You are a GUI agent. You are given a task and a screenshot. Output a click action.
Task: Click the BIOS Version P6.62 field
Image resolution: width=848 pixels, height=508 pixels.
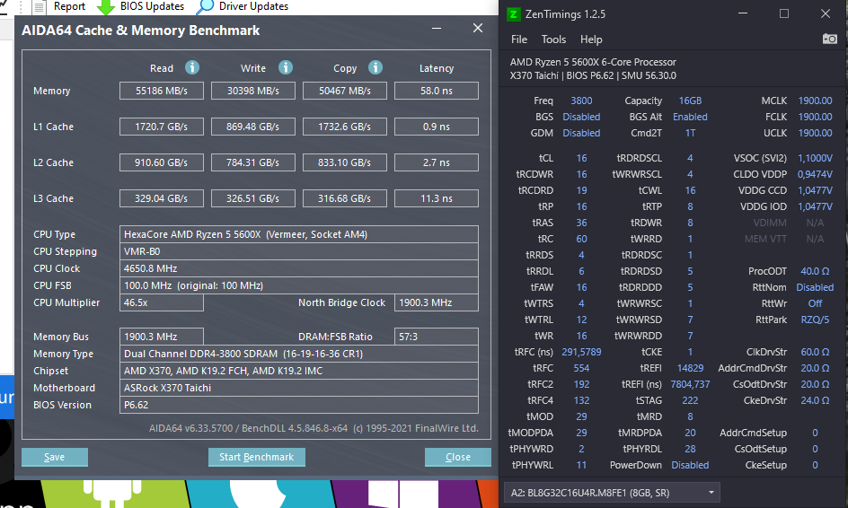click(x=299, y=405)
